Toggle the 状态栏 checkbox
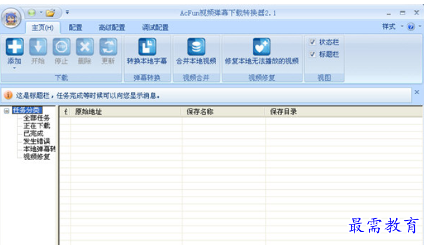This screenshot has width=424, height=245. (312, 42)
